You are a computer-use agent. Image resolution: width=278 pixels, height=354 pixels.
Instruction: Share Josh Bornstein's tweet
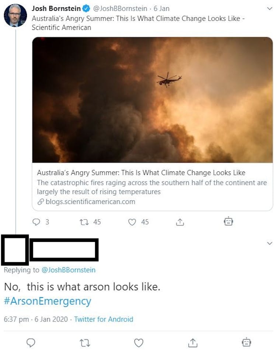click(180, 222)
